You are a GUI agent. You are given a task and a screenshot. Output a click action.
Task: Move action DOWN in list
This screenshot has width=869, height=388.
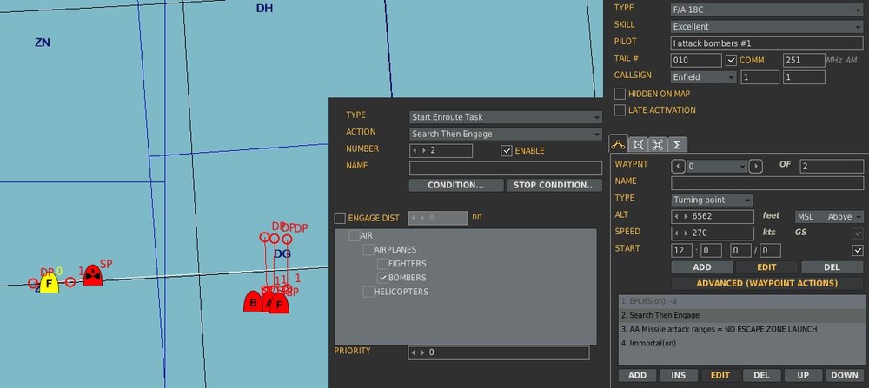tap(845, 375)
